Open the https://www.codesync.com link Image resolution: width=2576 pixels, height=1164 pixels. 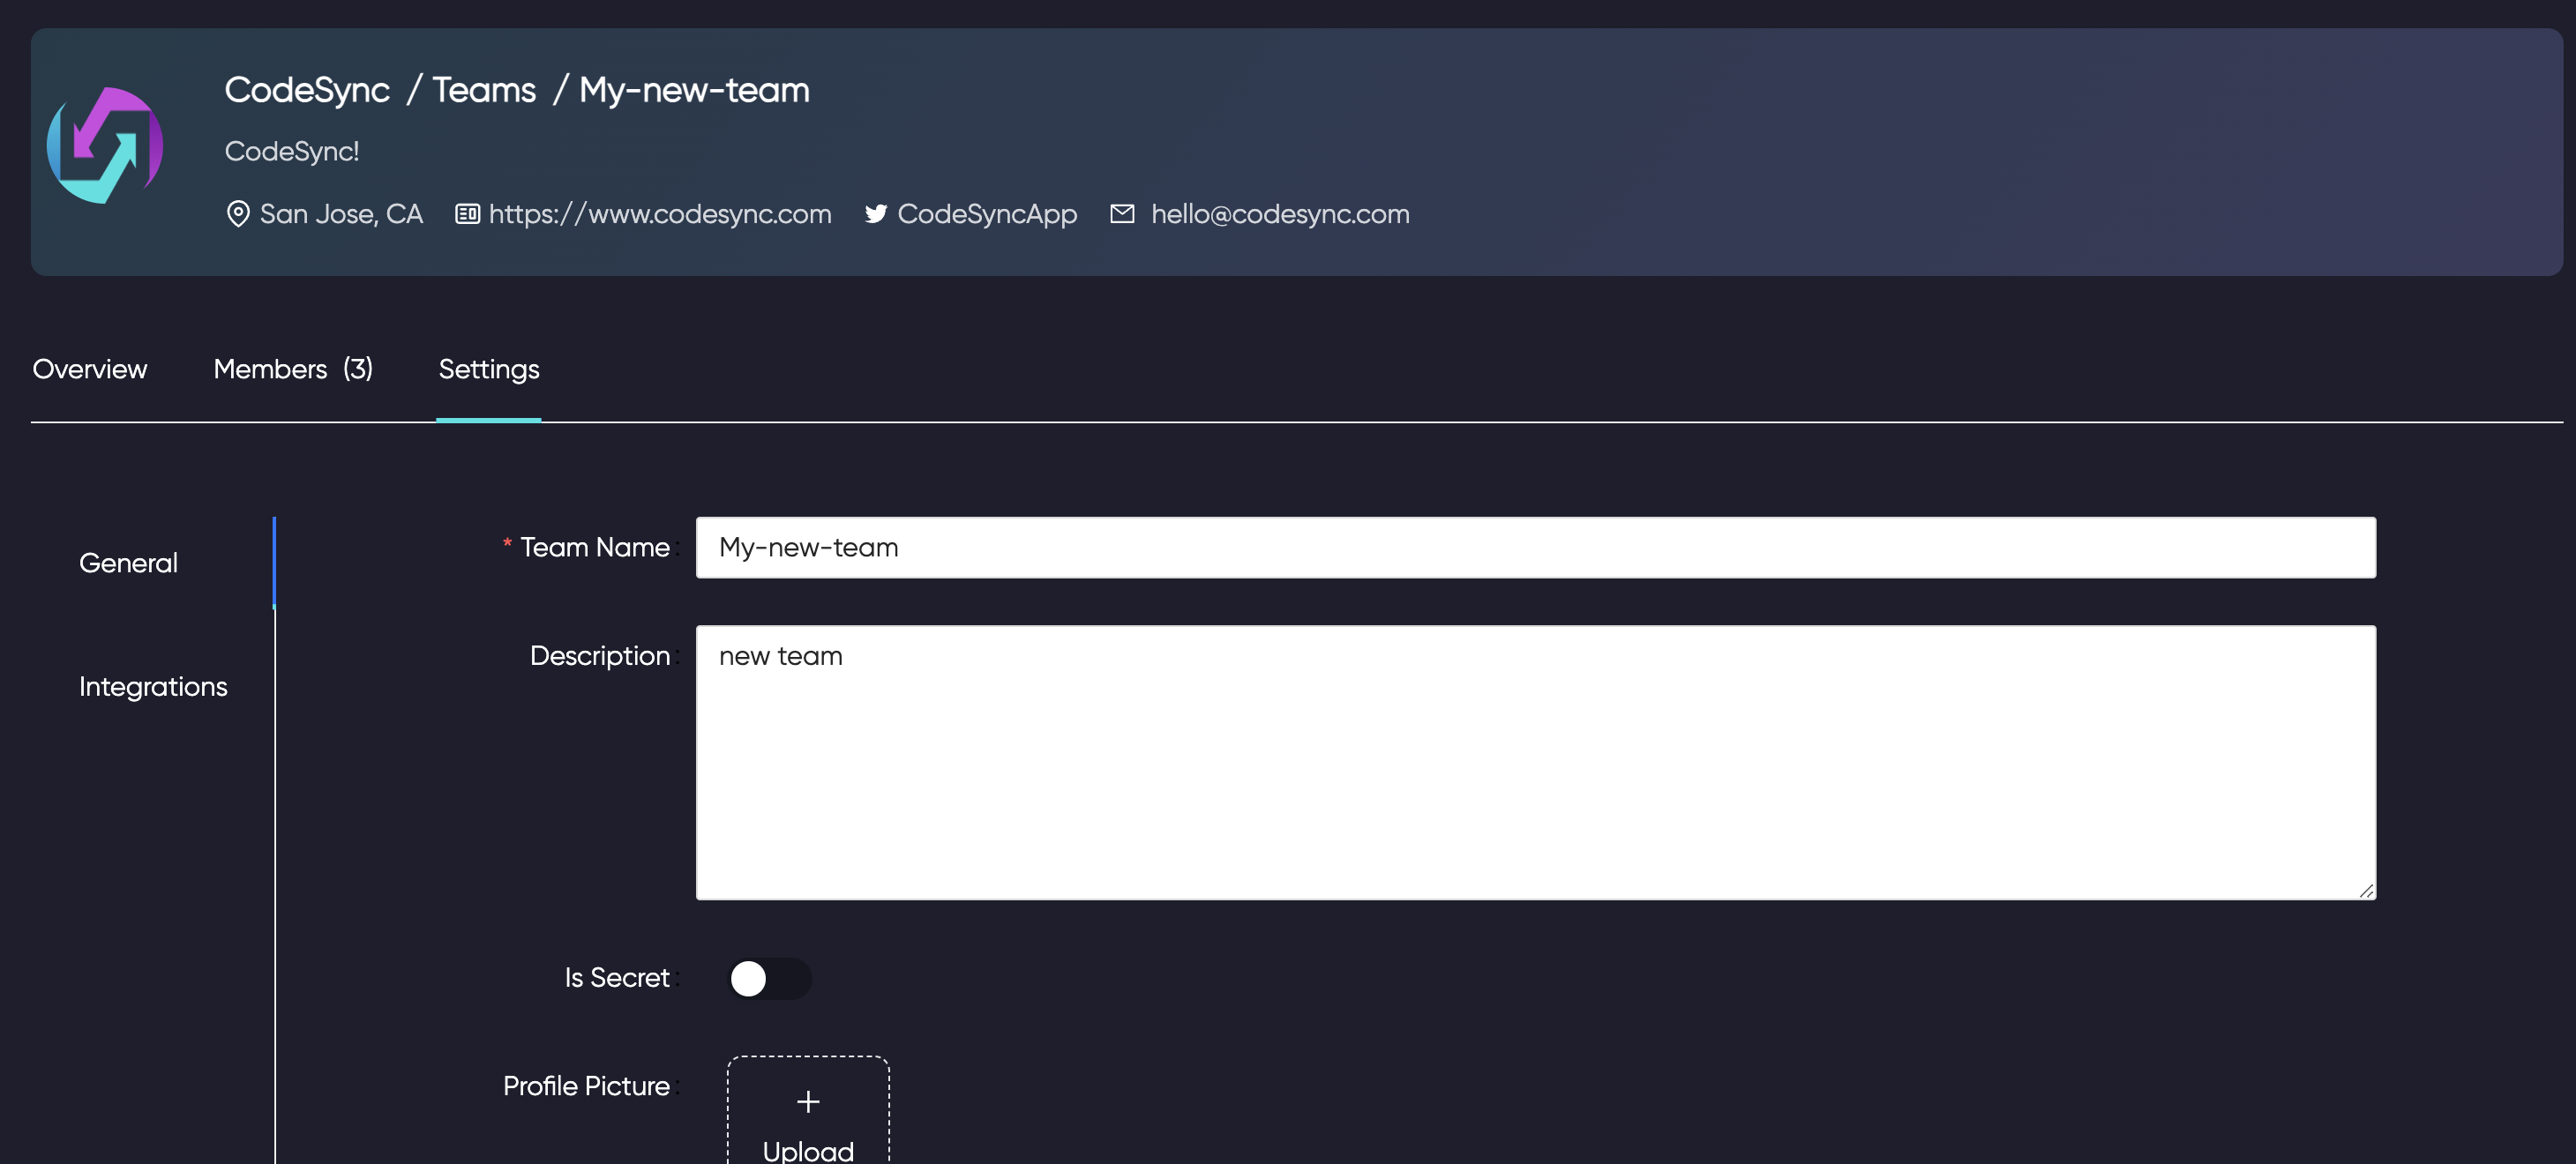(x=660, y=214)
